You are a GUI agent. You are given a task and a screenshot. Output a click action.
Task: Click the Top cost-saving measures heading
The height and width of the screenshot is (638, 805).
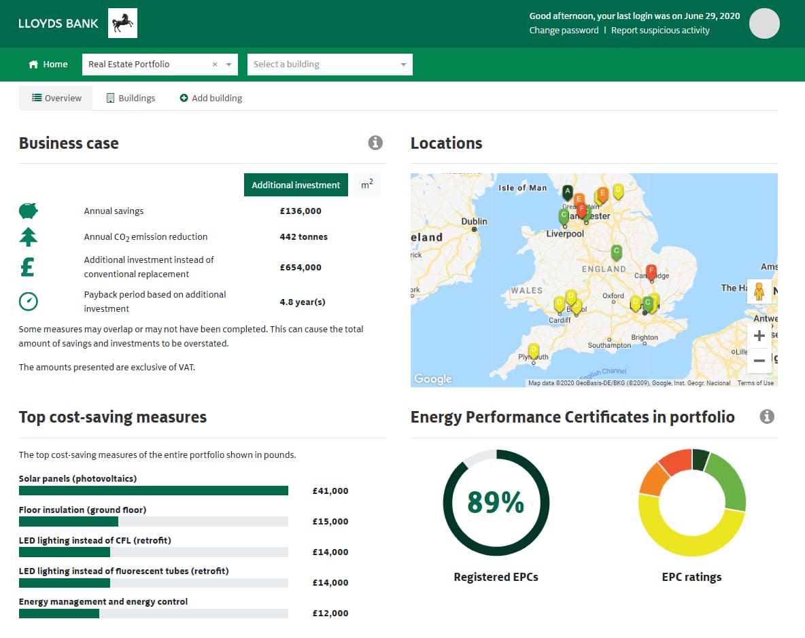point(112,417)
